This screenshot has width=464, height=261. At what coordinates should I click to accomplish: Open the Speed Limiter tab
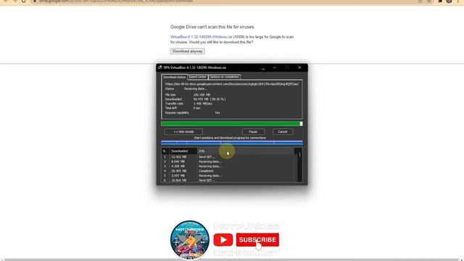pos(197,77)
